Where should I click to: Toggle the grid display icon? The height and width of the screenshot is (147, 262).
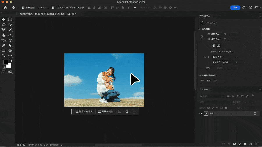[209, 81]
